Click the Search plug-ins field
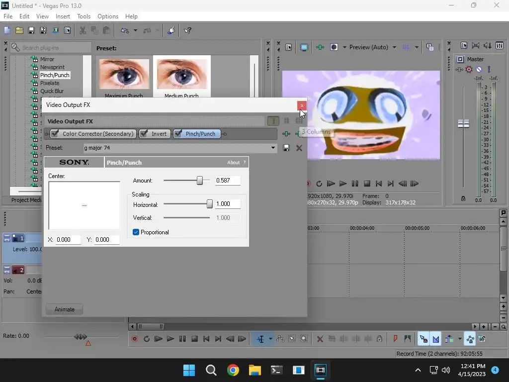Viewport: 509px width, 382px height. (51, 48)
